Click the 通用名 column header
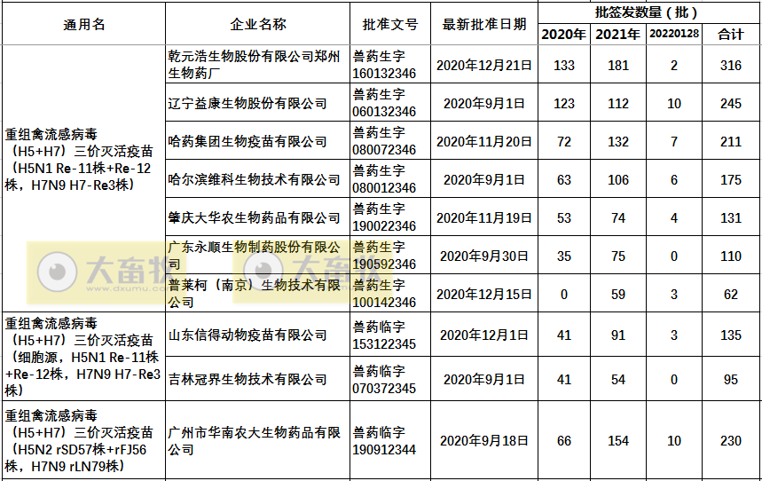The width and height of the screenshot is (762, 481). click(83, 24)
